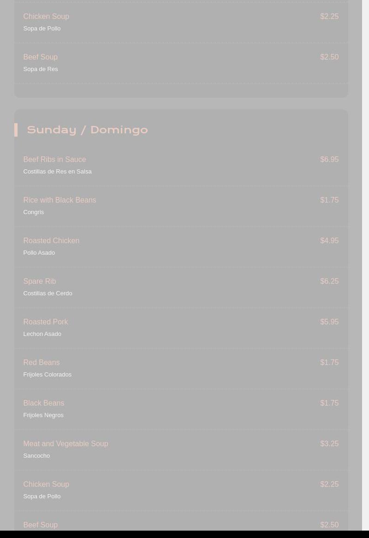This screenshot has width=369, height=538.
Task: Click the Sunday / Domingo section heading
Action: pyautogui.click(x=87, y=130)
